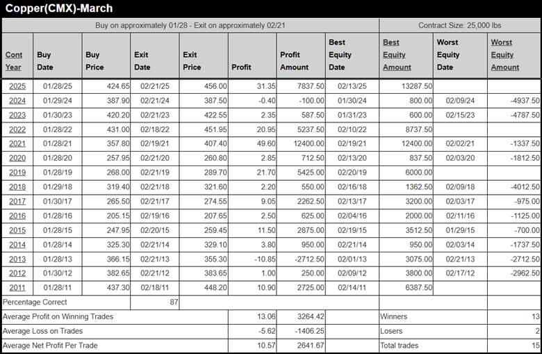The width and height of the screenshot is (542, 354).
Task: Select the Total trades label
Action: pos(400,346)
